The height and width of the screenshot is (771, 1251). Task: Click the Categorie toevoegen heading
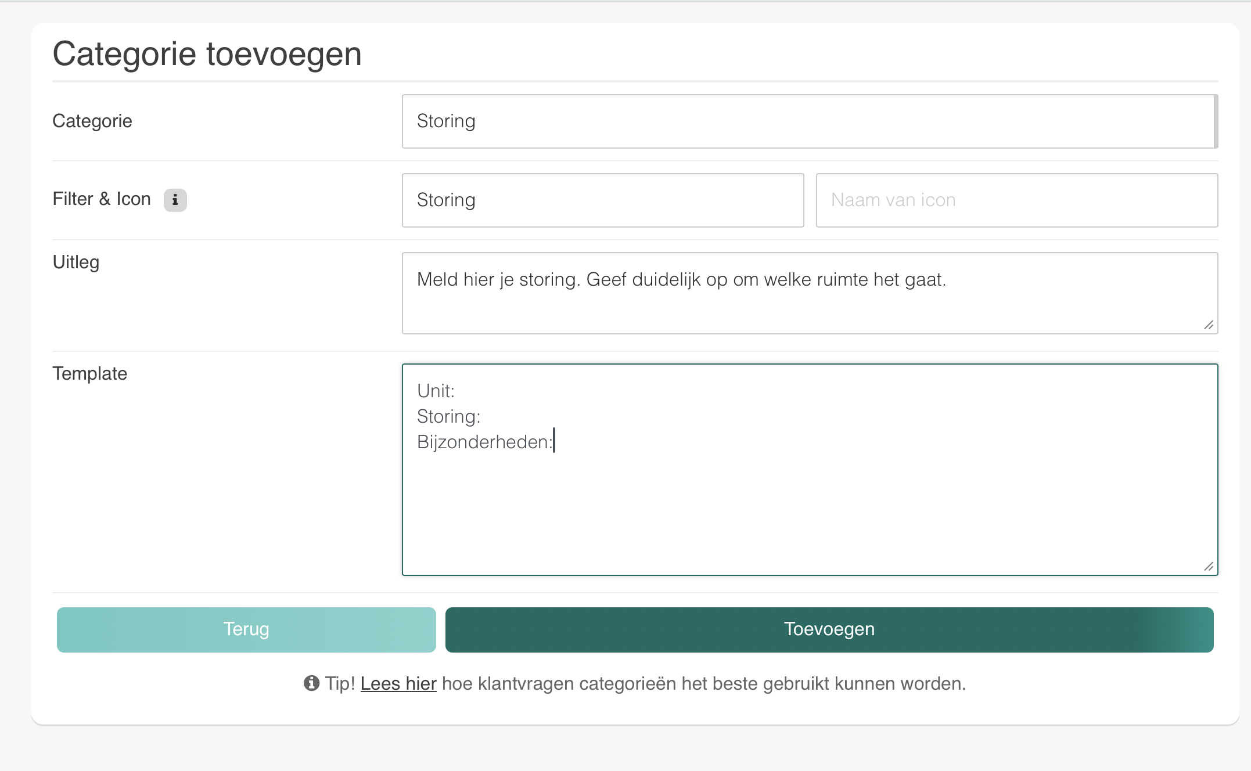[x=207, y=54]
